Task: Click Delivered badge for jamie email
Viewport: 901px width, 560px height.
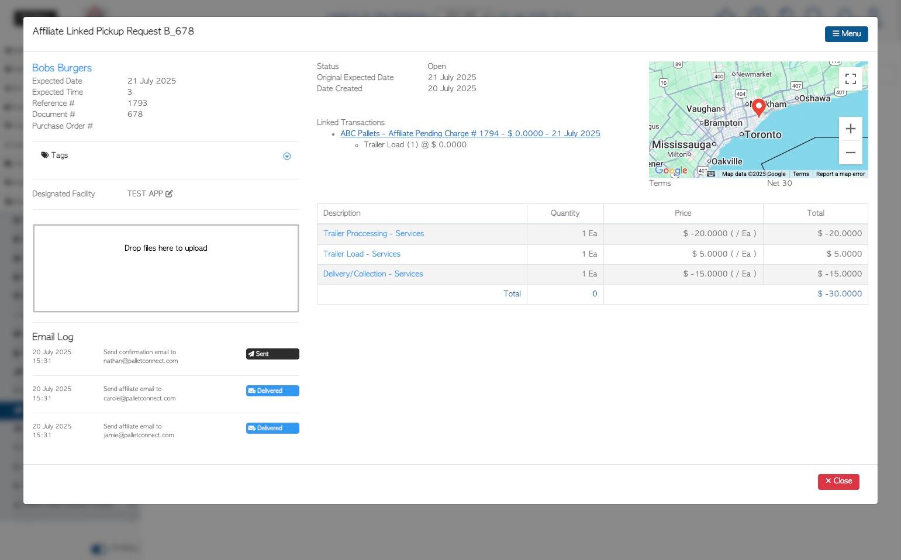Action: [x=272, y=428]
